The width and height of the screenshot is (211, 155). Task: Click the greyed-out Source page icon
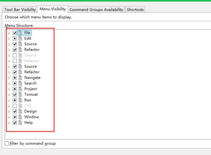[x=20, y=55]
